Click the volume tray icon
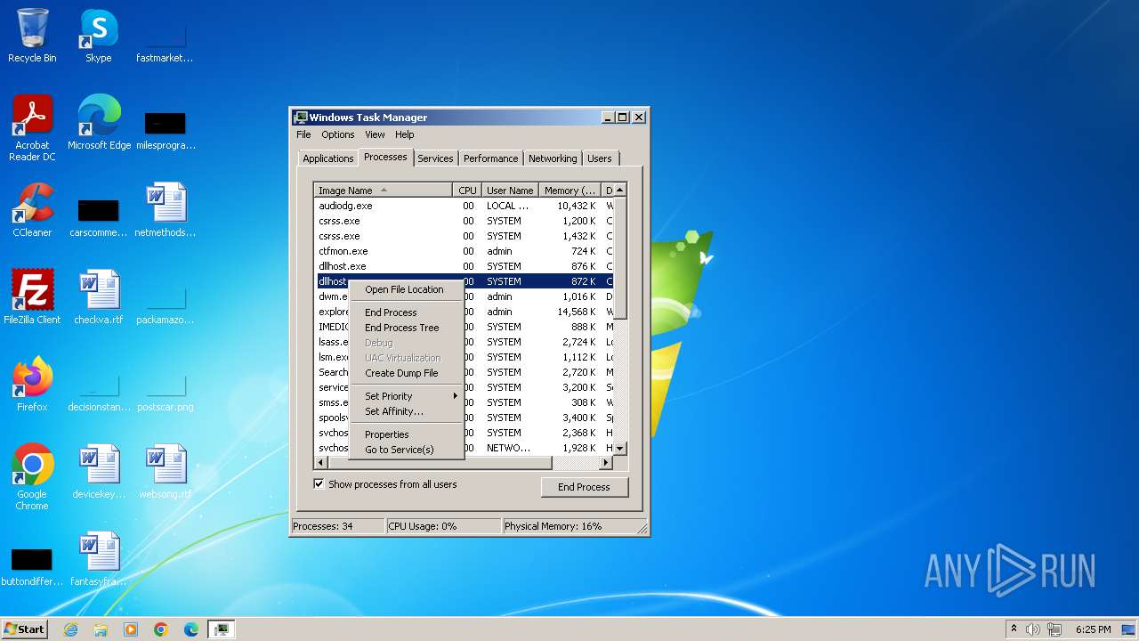The image size is (1139, 641). click(x=1033, y=629)
